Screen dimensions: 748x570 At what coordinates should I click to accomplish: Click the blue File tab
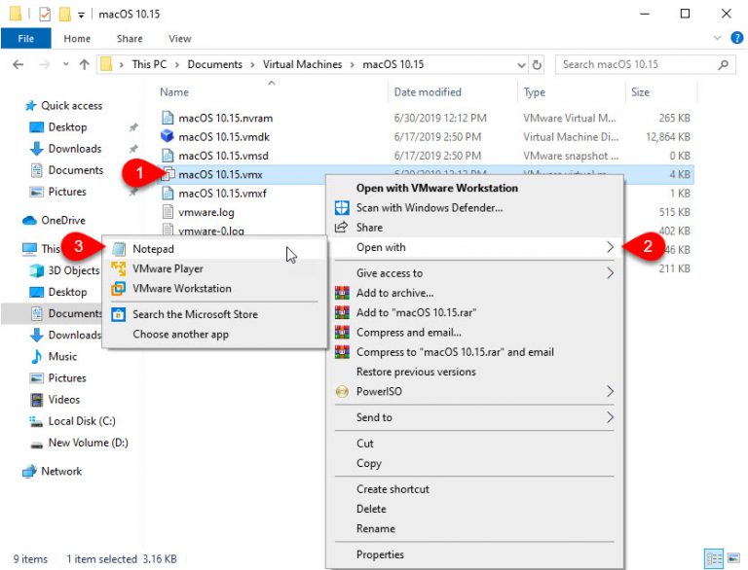click(26, 39)
